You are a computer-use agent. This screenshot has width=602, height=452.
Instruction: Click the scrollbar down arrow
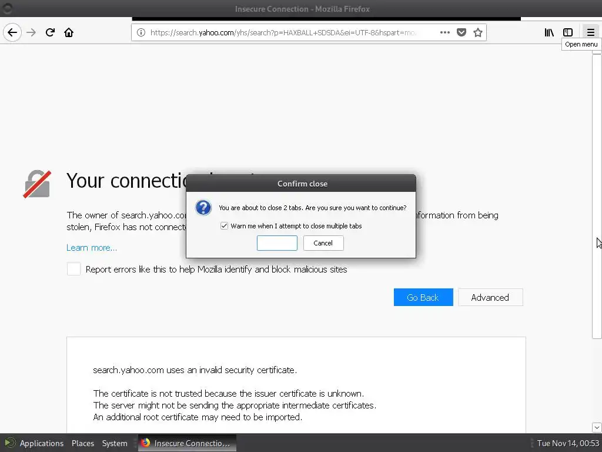click(597, 427)
